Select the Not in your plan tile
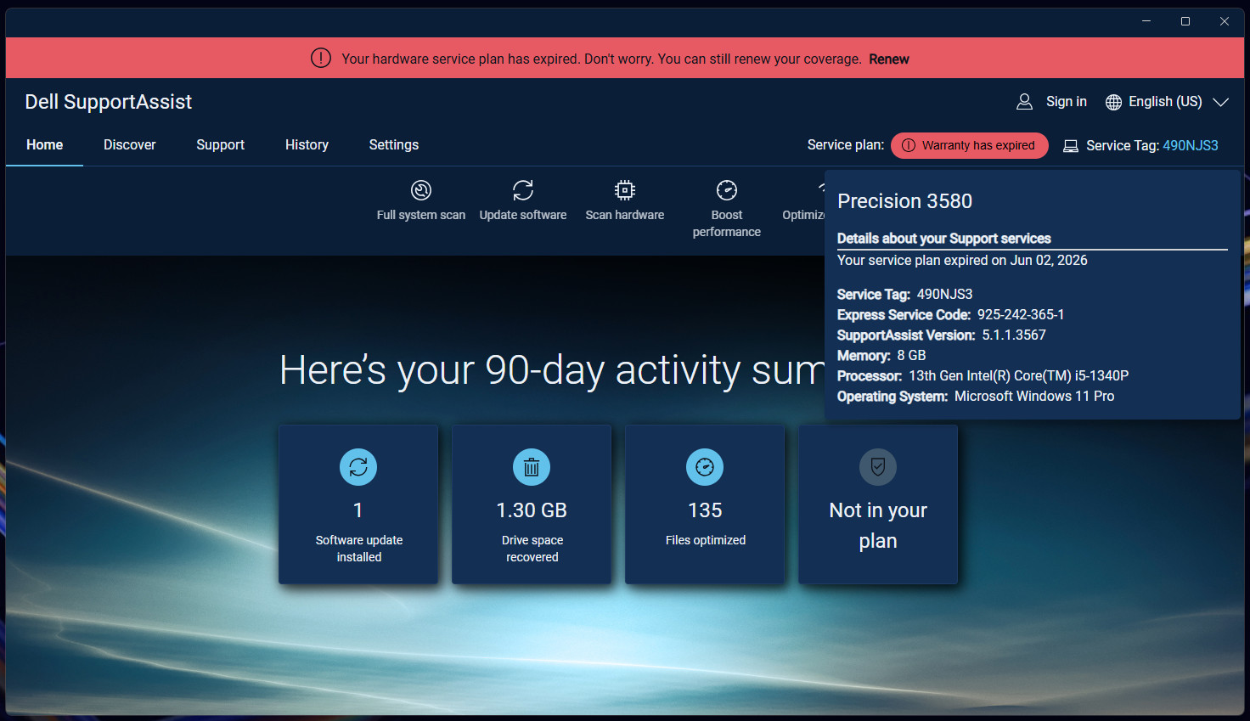The image size is (1250, 721). pyautogui.click(x=878, y=504)
